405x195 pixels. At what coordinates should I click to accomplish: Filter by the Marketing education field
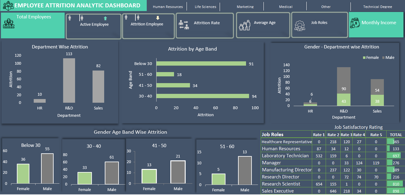(x=245, y=6)
